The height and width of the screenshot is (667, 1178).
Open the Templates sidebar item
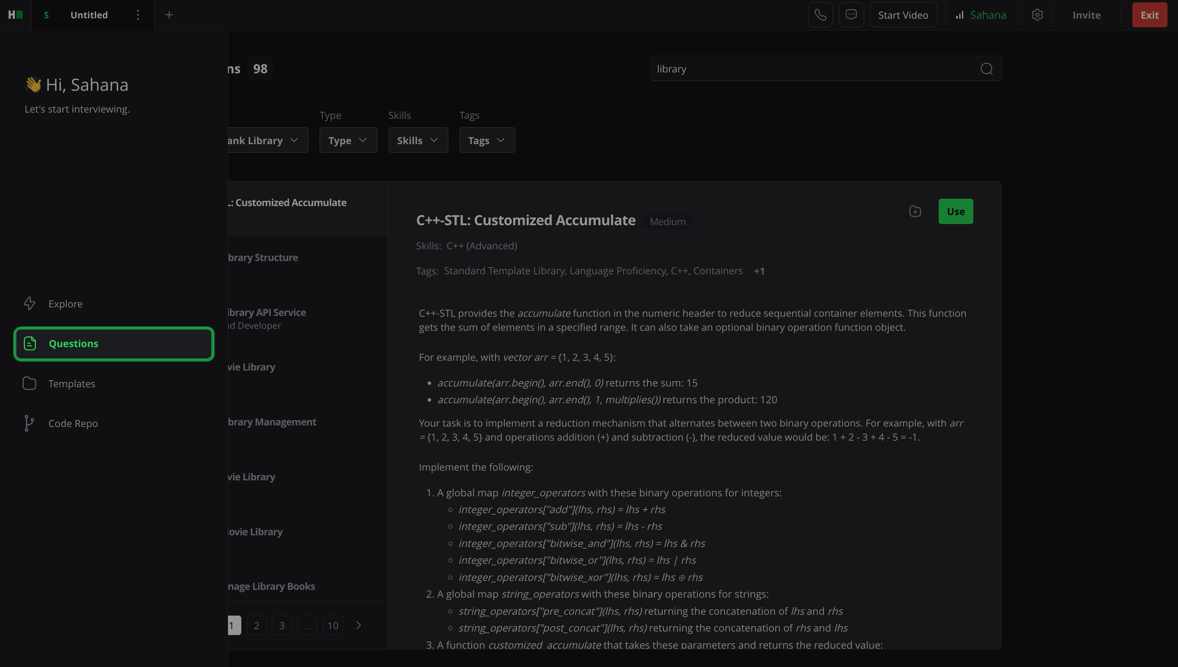point(71,383)
